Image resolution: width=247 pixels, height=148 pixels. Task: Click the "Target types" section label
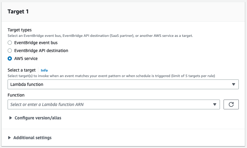pyautogui.click(x=19, y=30)
